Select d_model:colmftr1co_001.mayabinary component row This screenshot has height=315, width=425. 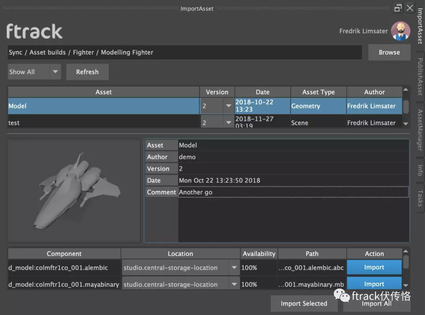click(x=64, y=284)
